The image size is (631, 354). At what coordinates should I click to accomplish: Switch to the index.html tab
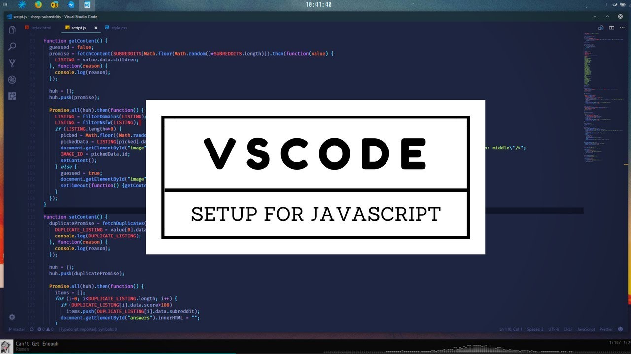(37, 28)
